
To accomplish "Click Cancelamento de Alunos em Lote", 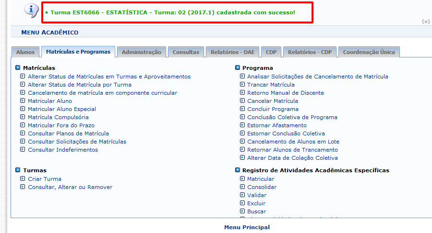I will tap(293, 142).
